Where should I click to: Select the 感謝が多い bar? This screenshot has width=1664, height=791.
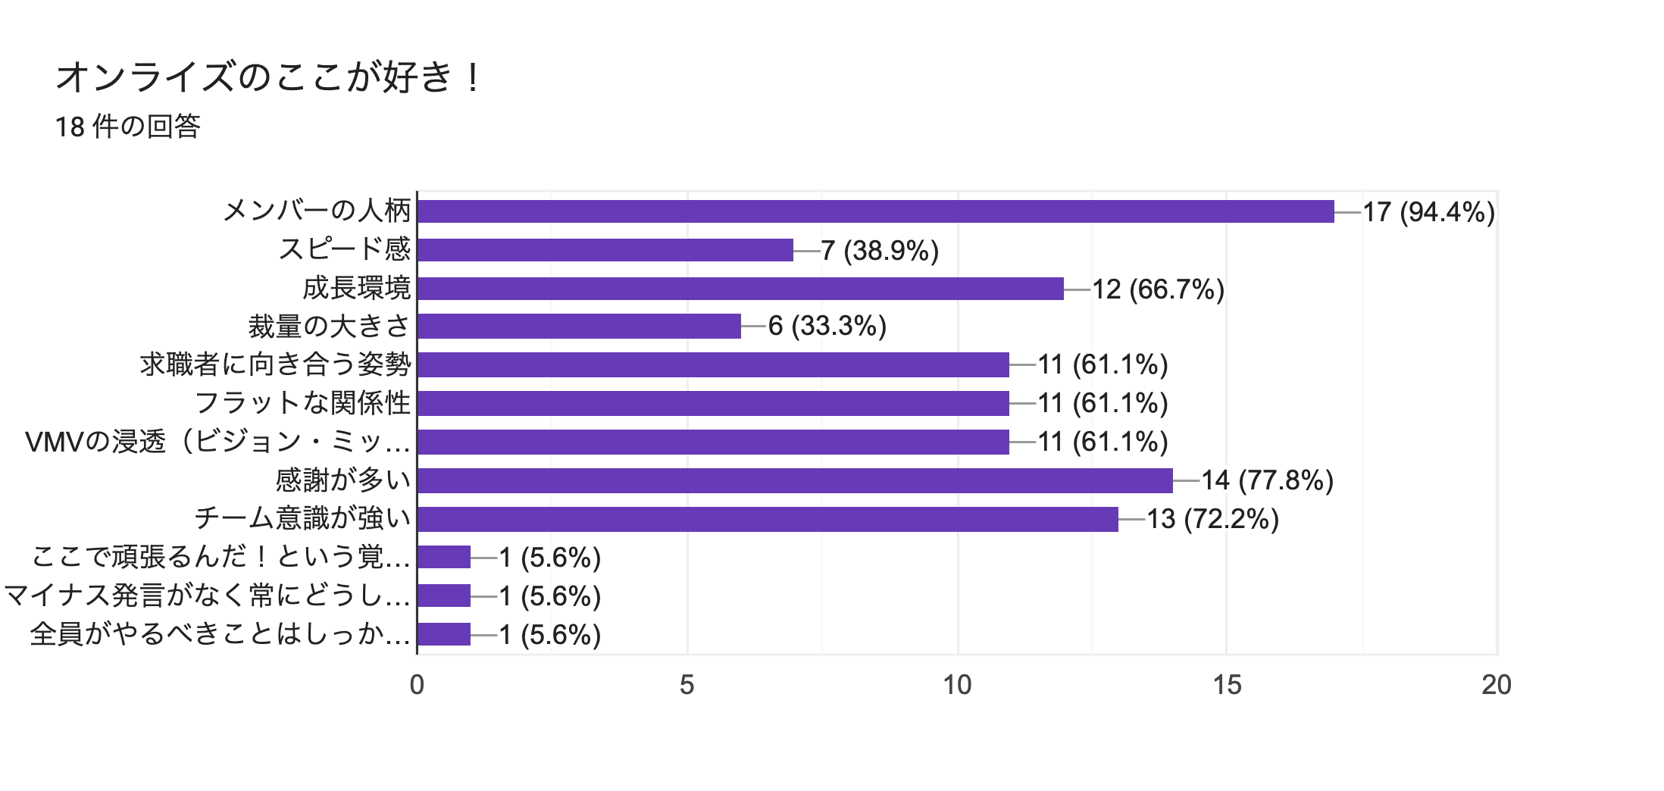pos(796,480)
